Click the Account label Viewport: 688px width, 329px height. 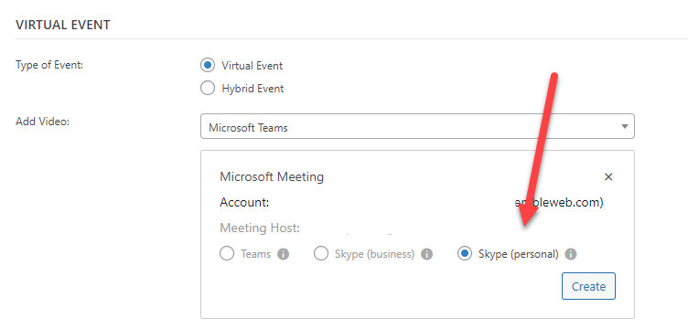[244, 202]
